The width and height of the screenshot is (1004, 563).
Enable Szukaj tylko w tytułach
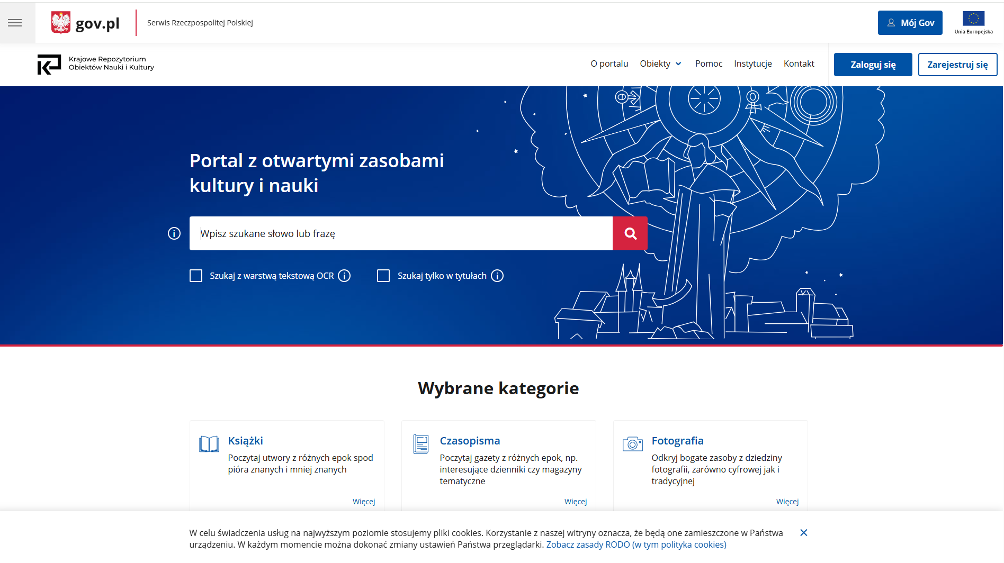[x=383, y=276]
